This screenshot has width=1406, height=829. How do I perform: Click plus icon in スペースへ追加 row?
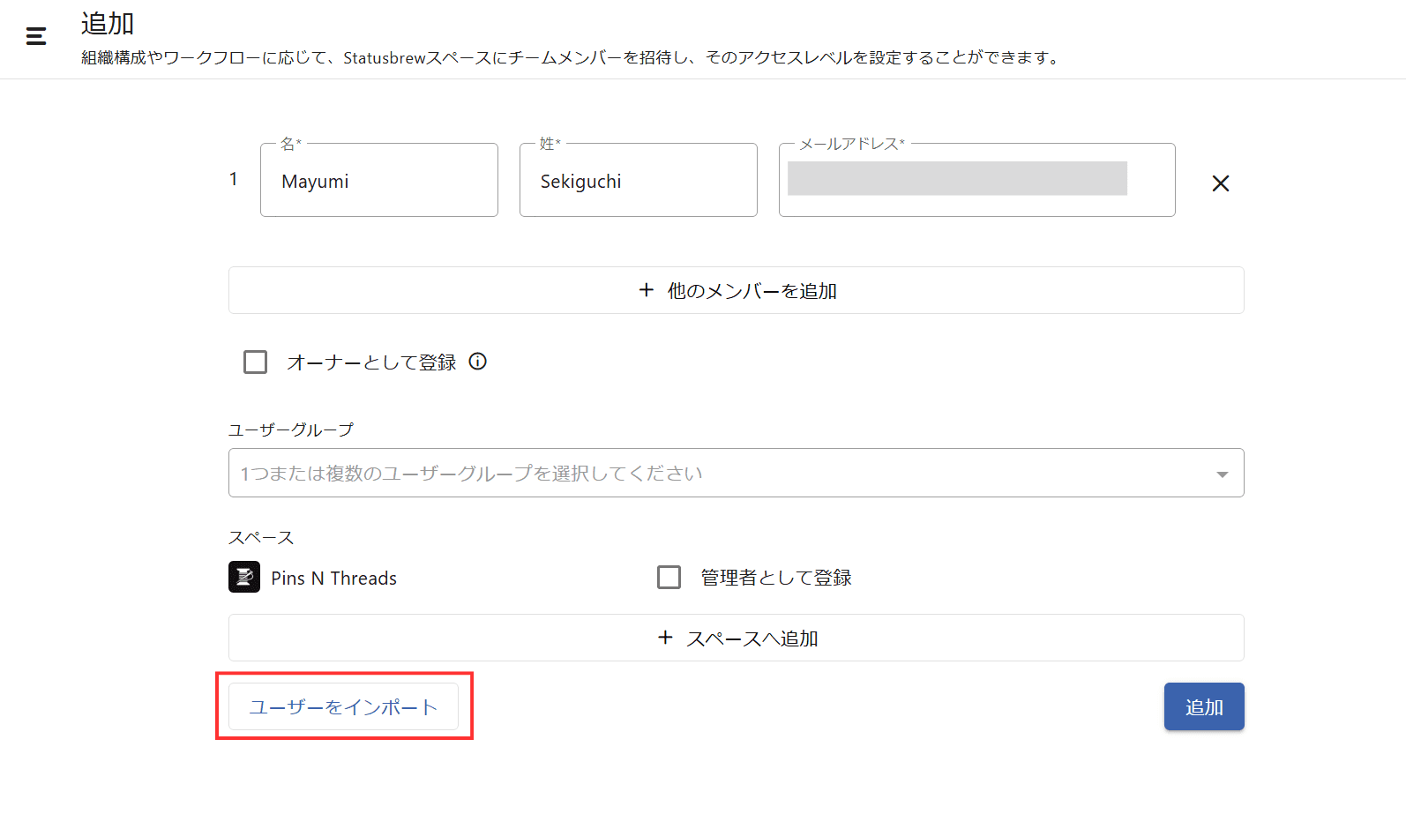coord(666,638)
